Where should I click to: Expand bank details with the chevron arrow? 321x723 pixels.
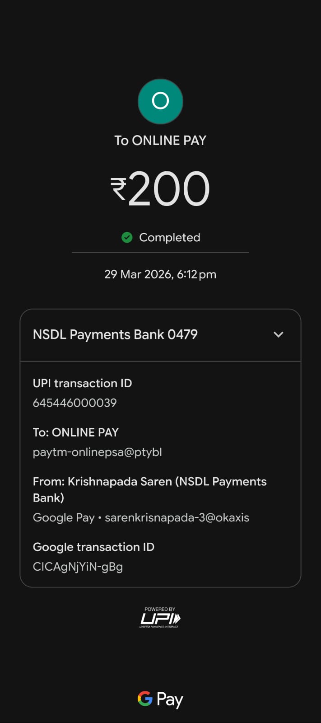(x=279, y=335)
